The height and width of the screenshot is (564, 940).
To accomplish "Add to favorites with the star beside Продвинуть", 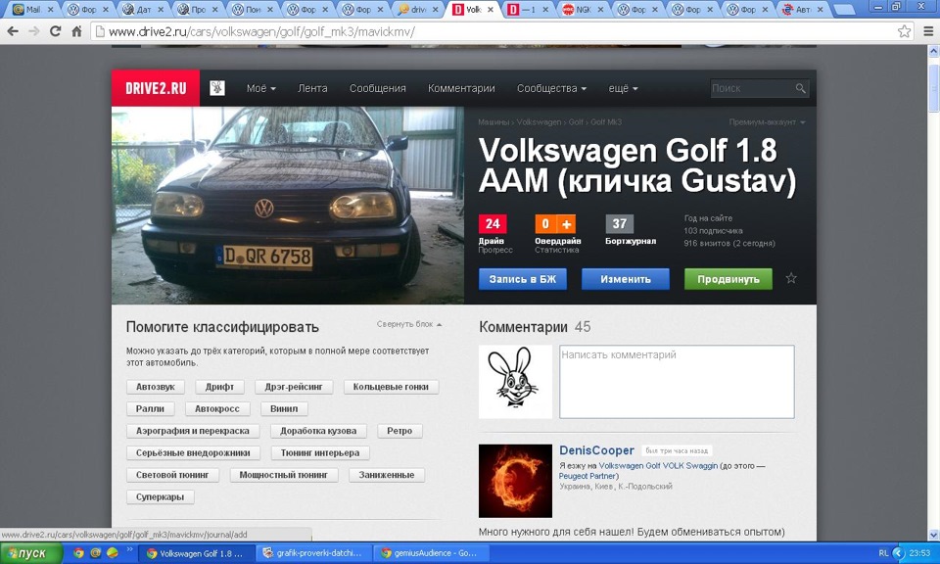I will (791, 278).
